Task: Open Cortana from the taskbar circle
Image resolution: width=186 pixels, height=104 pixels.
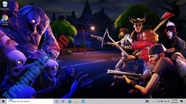Action: coord(57,101)
